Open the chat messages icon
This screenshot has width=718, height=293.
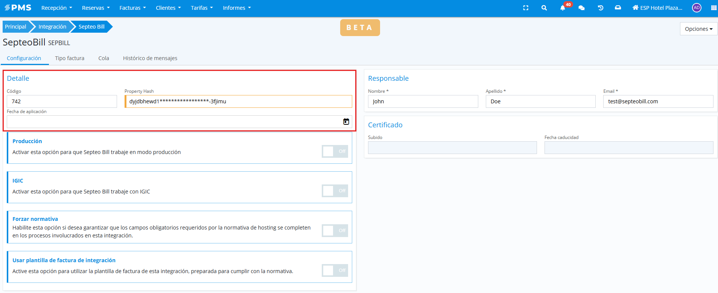point(581,8)
